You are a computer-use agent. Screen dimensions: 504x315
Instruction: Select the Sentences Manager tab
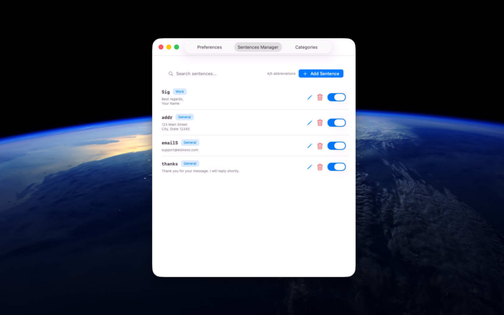pyautogui.click(x=258, y=47)
